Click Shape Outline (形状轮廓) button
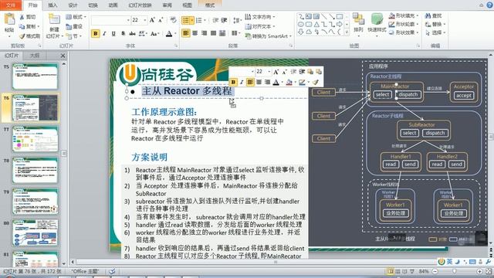 point(404,24)
